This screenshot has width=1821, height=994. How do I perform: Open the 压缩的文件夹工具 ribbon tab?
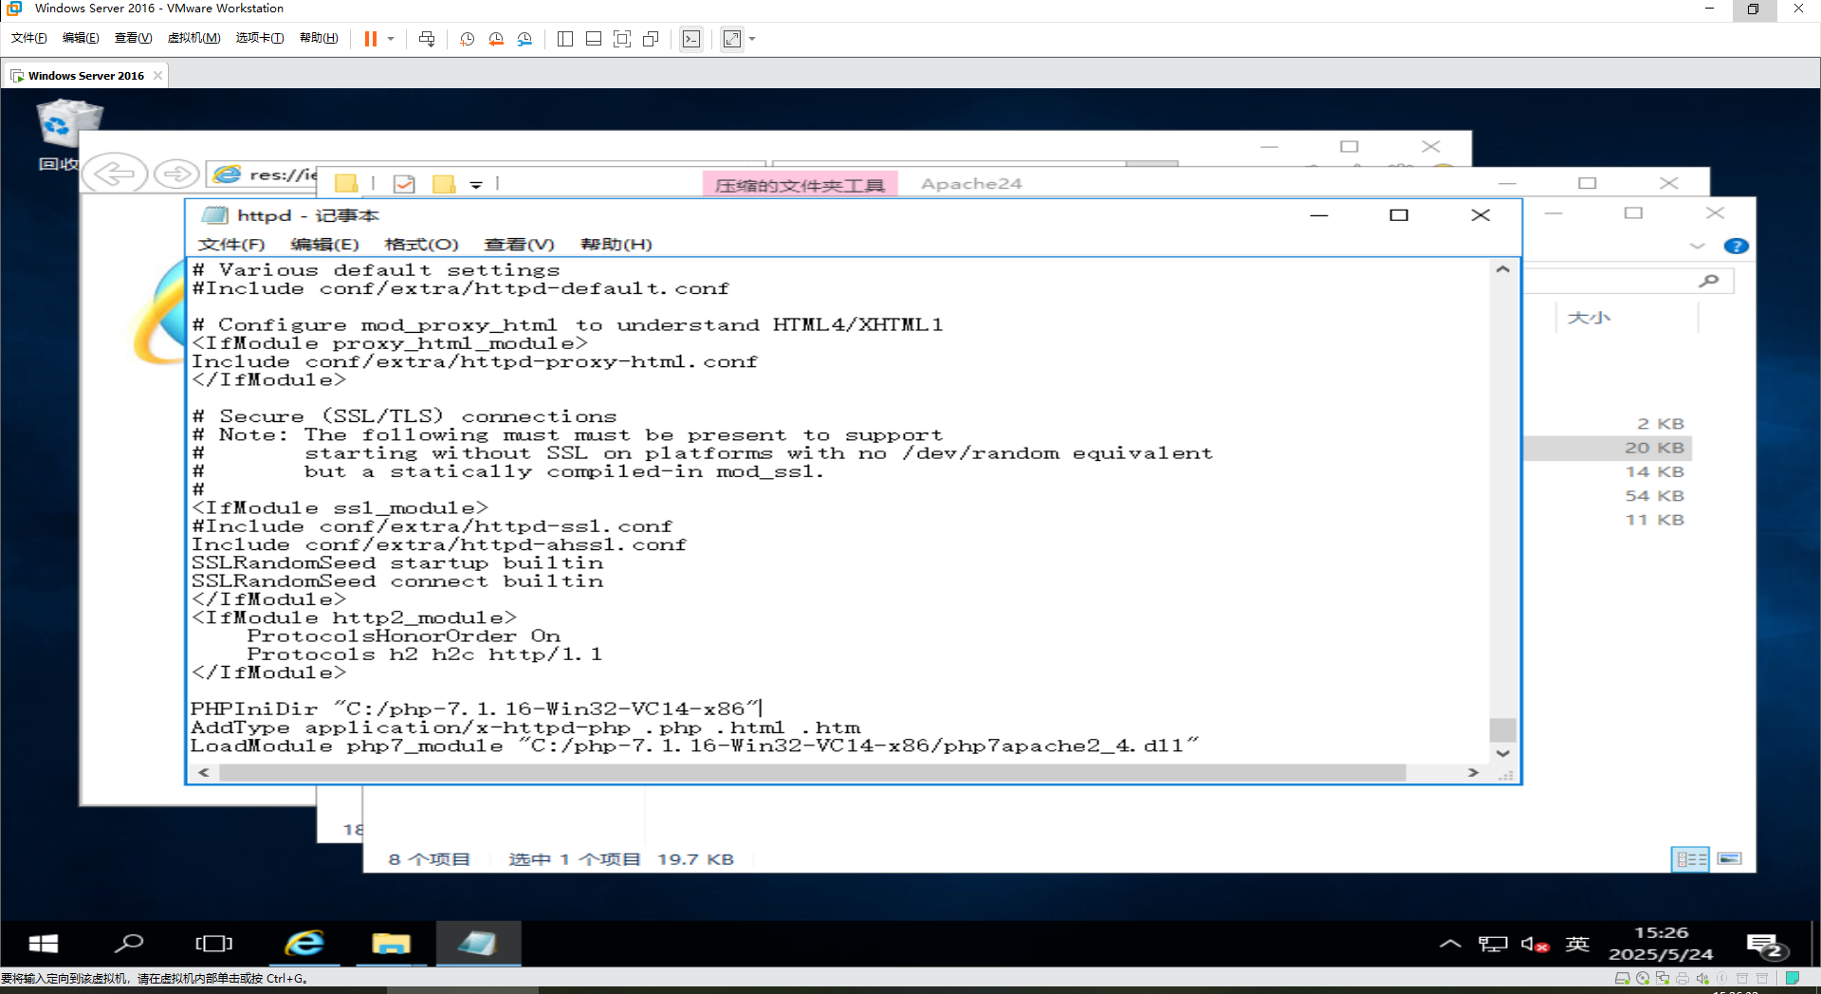click(800, 185)
